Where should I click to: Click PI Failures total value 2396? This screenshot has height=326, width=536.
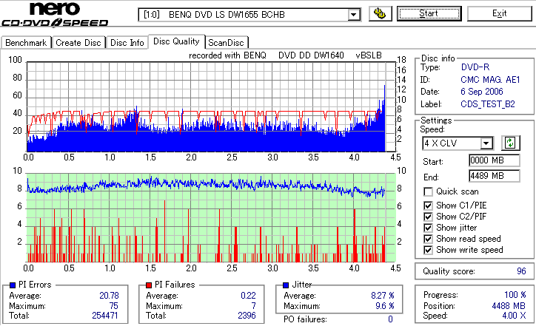tap(247, 316)
